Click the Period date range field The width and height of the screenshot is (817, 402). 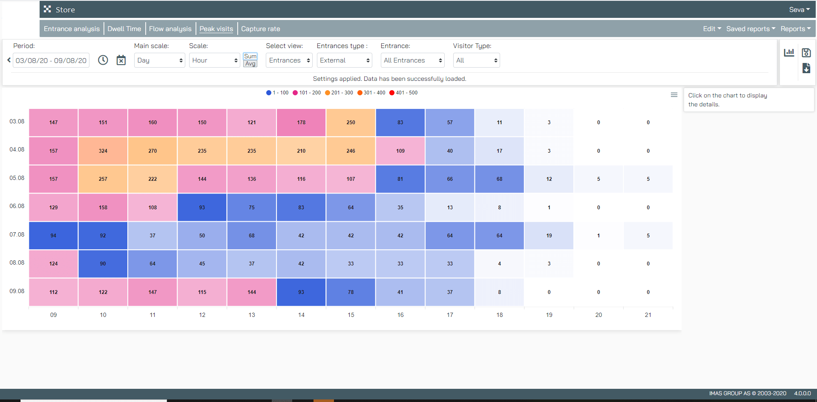point(51,60)
